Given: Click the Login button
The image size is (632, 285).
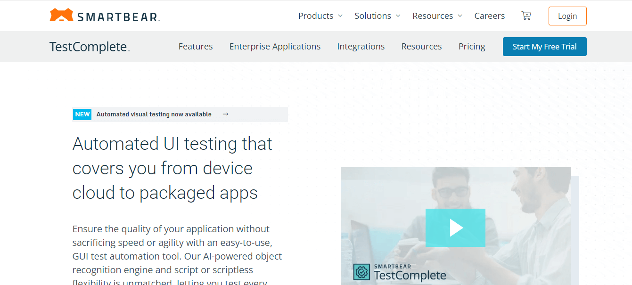Looking at the screenshot, I should point(567,16).
